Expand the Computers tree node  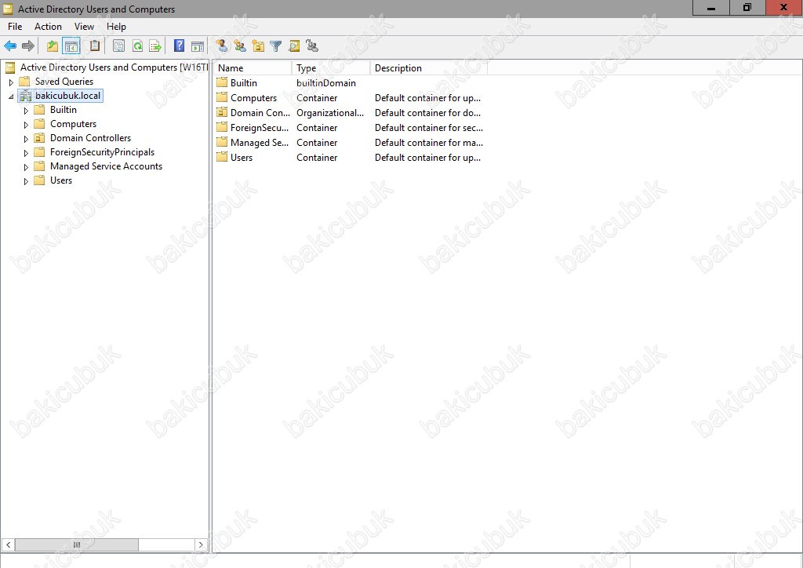click(x=26, y=125)
